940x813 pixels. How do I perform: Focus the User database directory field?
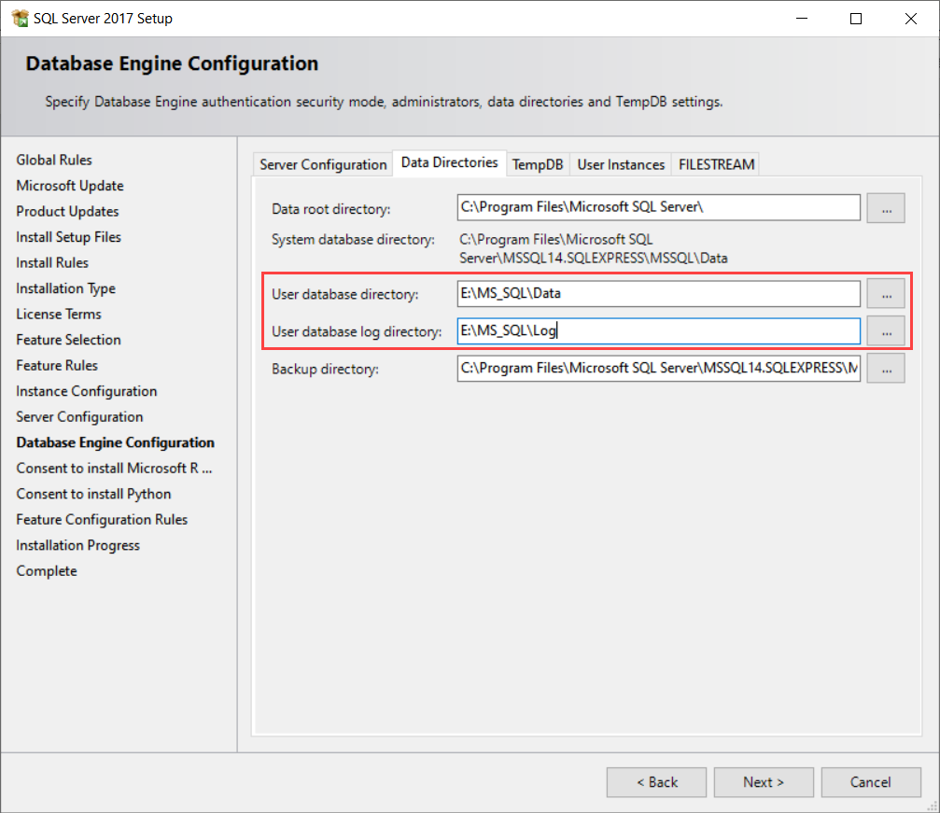point(658,294)
